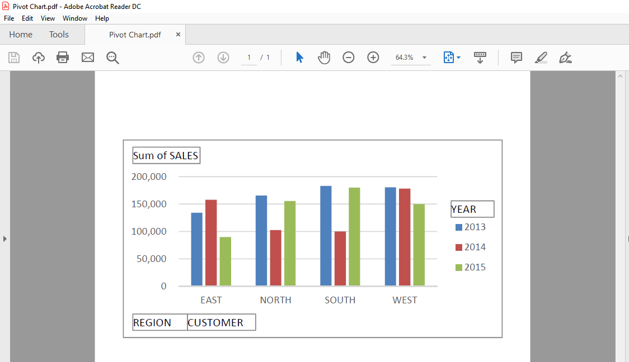Switch to the Tools tab
Screen dimensions: 629x362
[59, 35]
